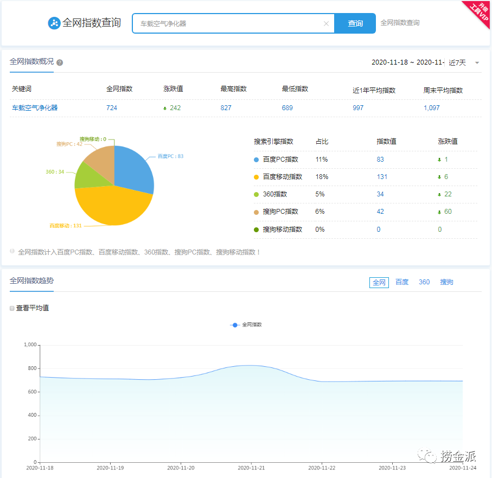Click the help question mark icon
The image size is (492, 478).
[60, 62]
